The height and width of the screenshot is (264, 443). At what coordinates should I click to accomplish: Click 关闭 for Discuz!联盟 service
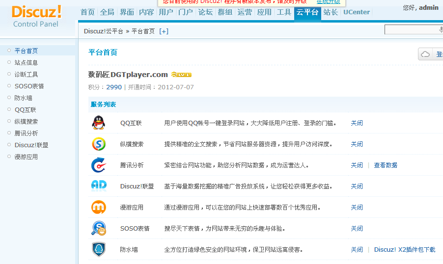[357, 186]
